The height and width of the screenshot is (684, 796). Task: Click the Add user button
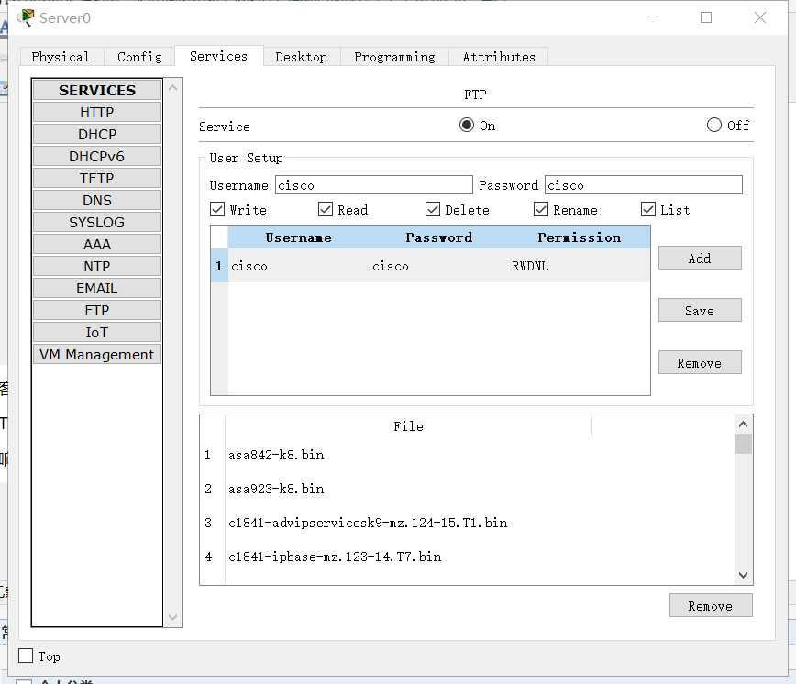click(x=700, y=259)
